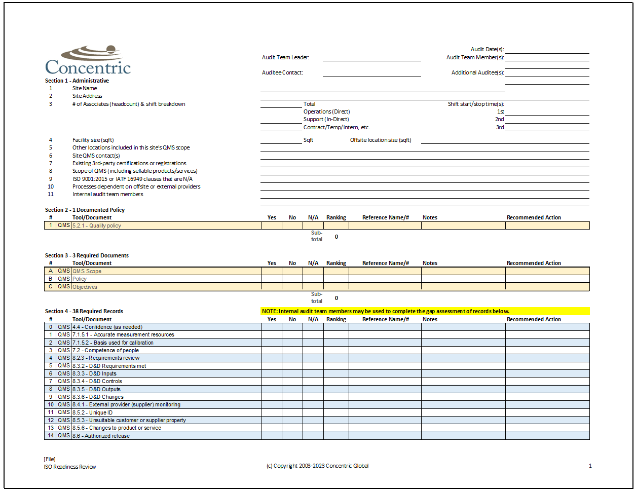635x490 pixels.
Task: Select the 'QMS Scope' document row
Action: (317, 271)
